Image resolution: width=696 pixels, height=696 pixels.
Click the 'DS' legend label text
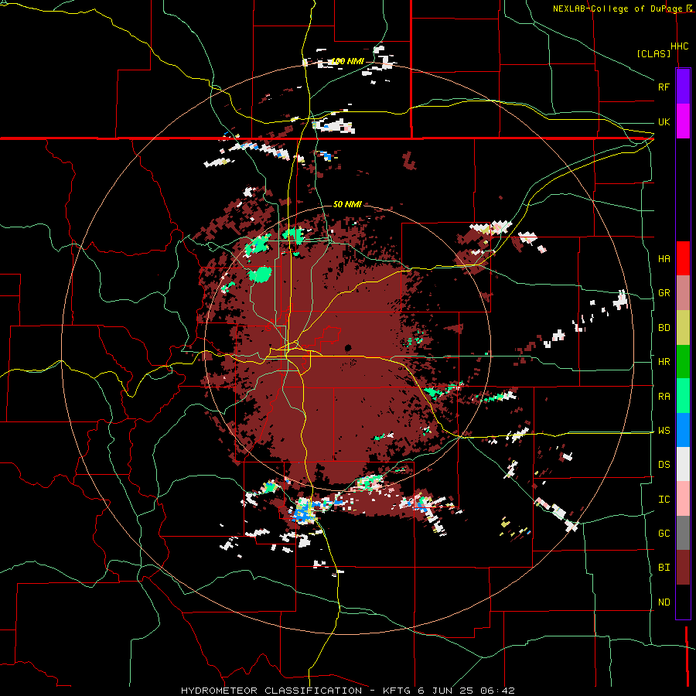tap(664, 465)
